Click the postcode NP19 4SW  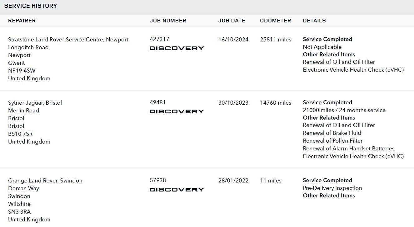point(22,71)
